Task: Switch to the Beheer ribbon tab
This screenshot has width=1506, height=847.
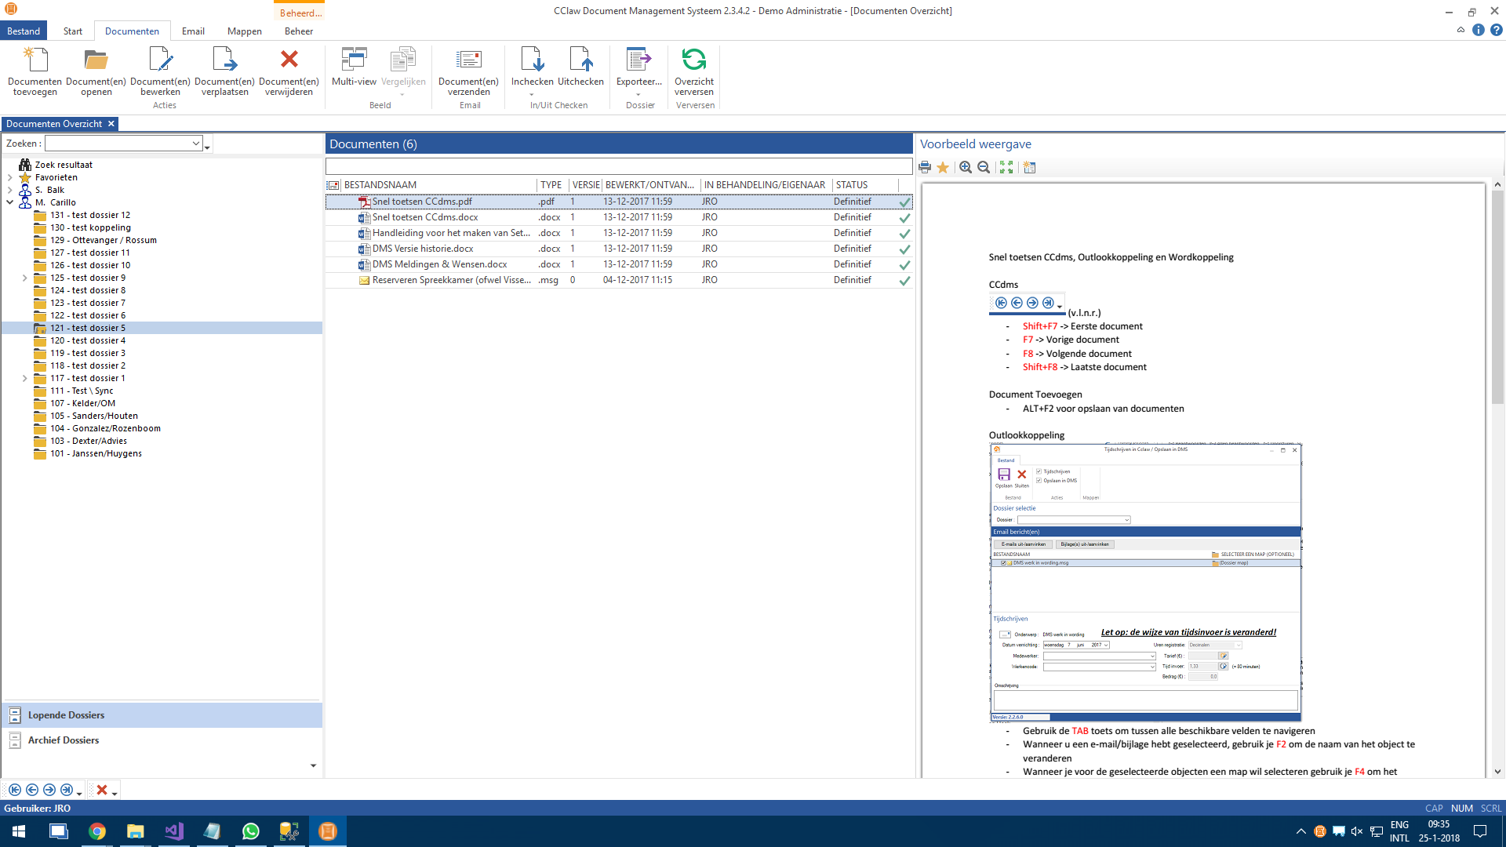Action: point(299,31)
